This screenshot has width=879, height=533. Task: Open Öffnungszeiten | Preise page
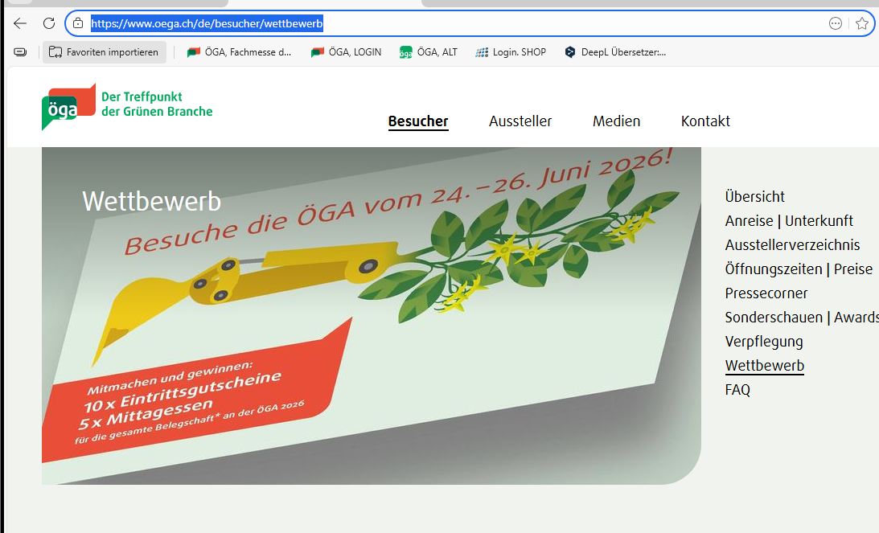pyautogui.click(x=799, y=269)
